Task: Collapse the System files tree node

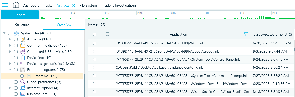Action: pyautogui.click(x=4, y=33)
